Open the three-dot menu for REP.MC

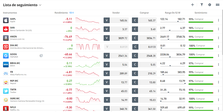click(x=218, y=82)
